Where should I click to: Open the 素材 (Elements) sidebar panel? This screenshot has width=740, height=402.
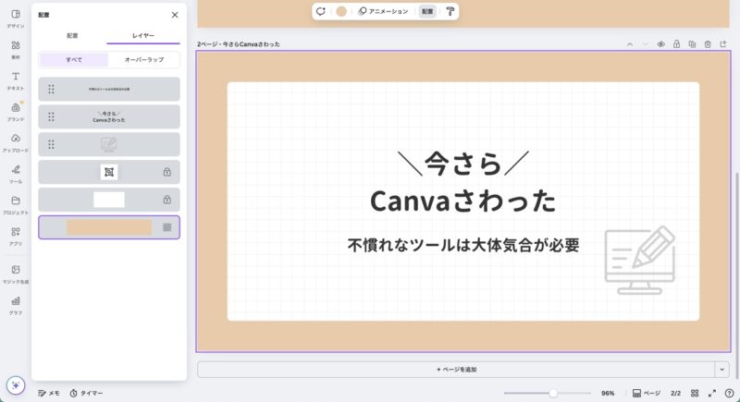tap(16, 50)
